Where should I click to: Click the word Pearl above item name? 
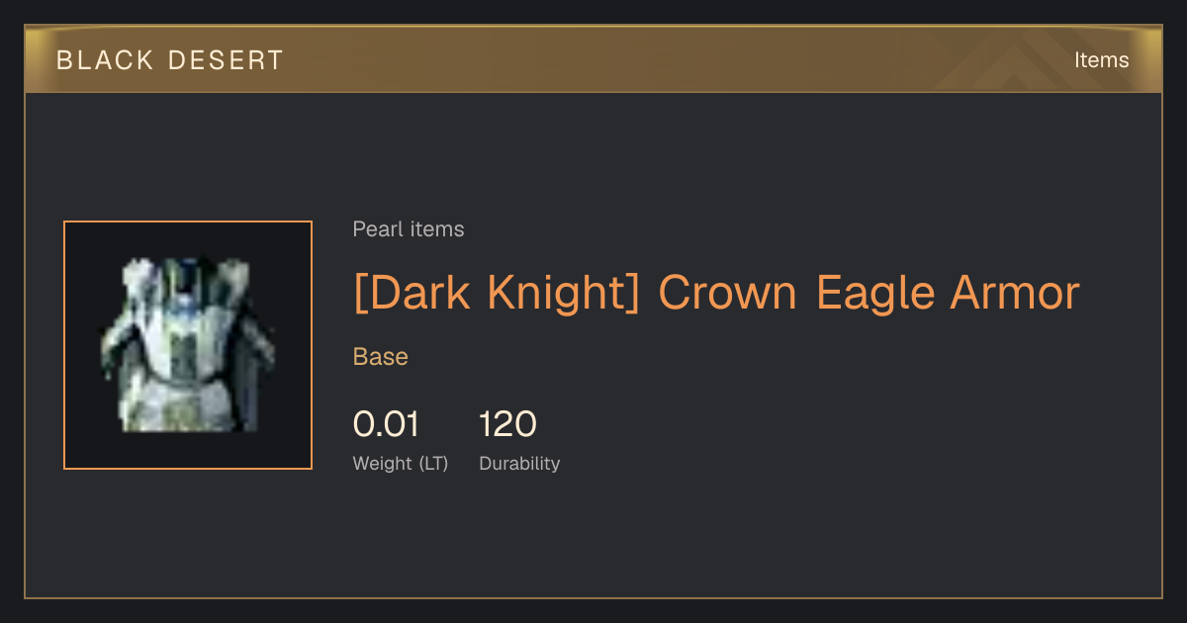[x=376, y=229]
